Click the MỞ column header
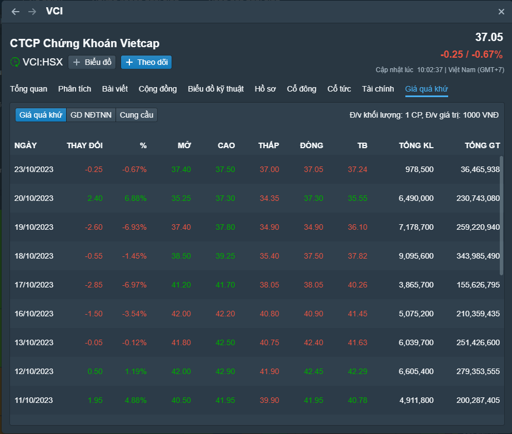512x434 pixels. (x=184, y=145)
